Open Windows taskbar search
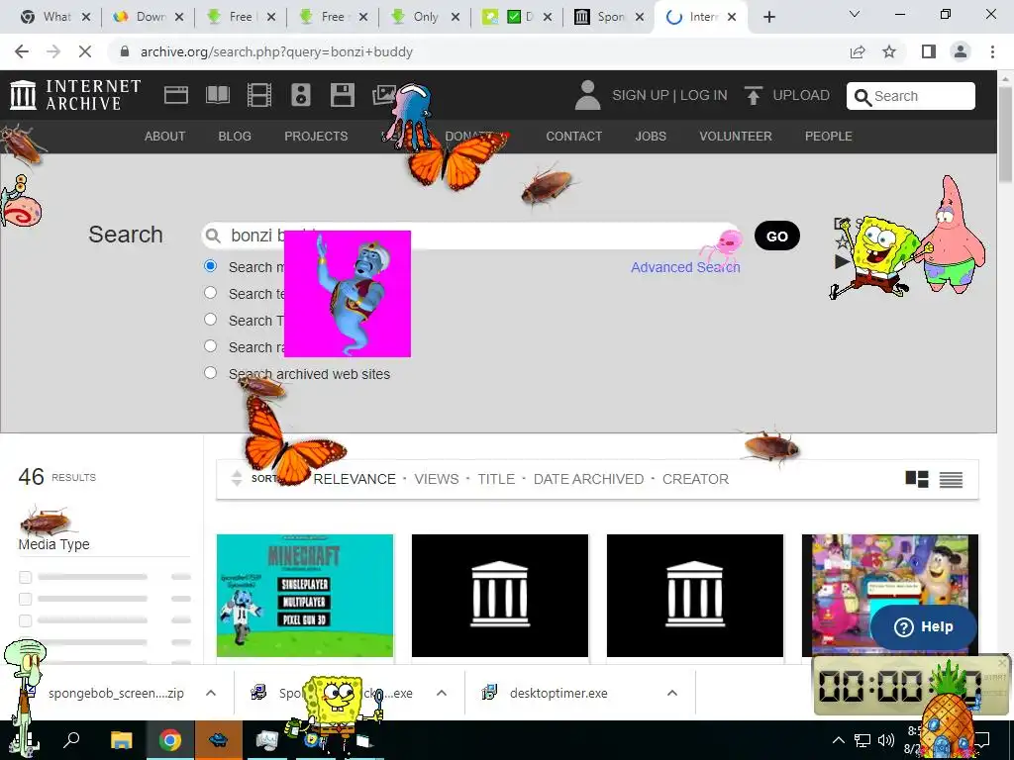Viewport: 1014px width, 760px height. click(x=71, y=739)
